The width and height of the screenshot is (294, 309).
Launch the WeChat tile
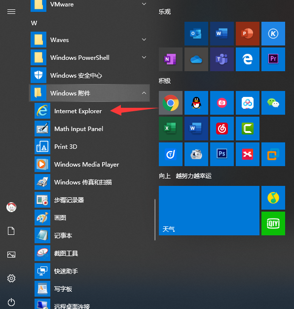273,103
